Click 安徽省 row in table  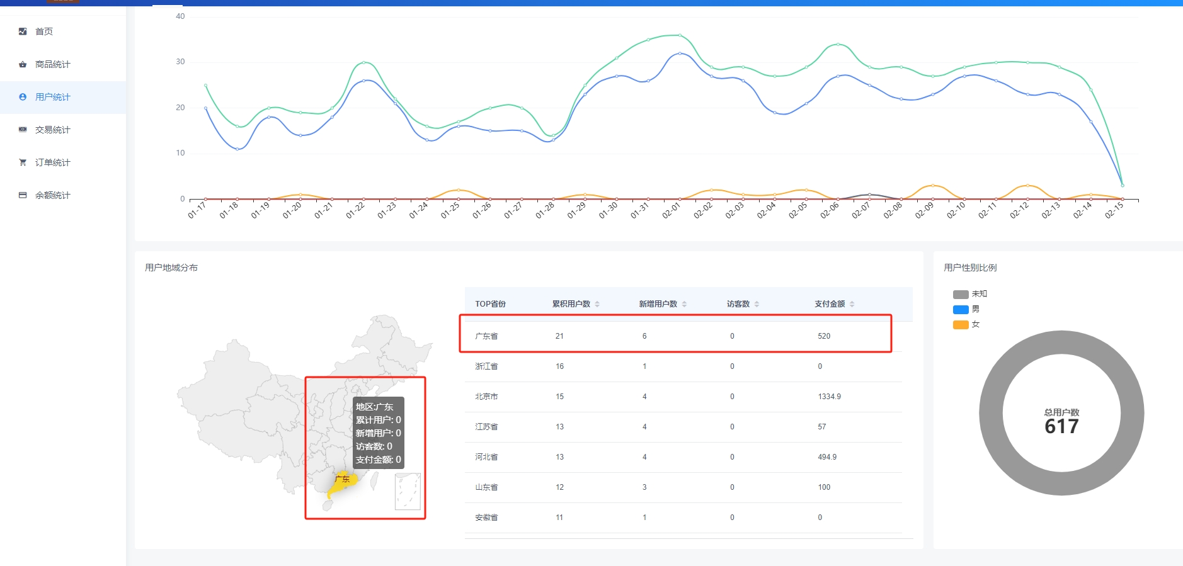tap(683, 518)
